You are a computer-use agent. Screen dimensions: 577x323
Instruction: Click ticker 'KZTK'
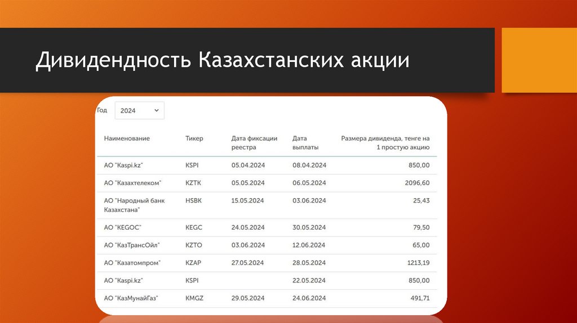click(x=193, y=183)
